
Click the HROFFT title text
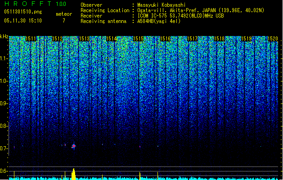click(x=28, y=4)
